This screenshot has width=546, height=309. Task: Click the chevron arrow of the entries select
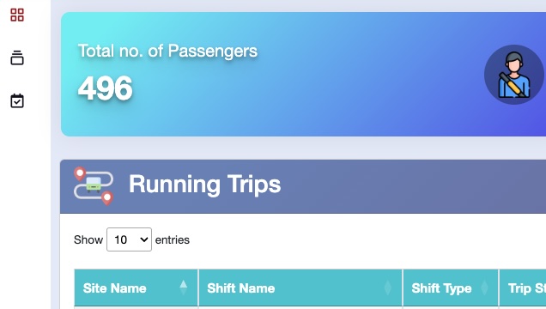pos(144,239)
